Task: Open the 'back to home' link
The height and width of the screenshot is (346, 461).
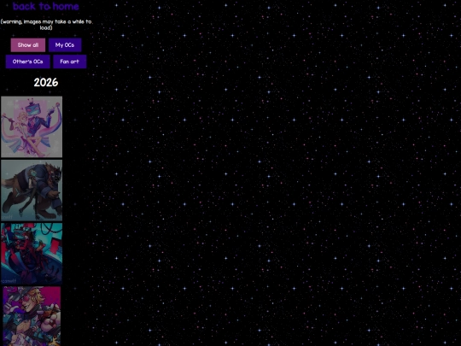Action: click(46, 6)
